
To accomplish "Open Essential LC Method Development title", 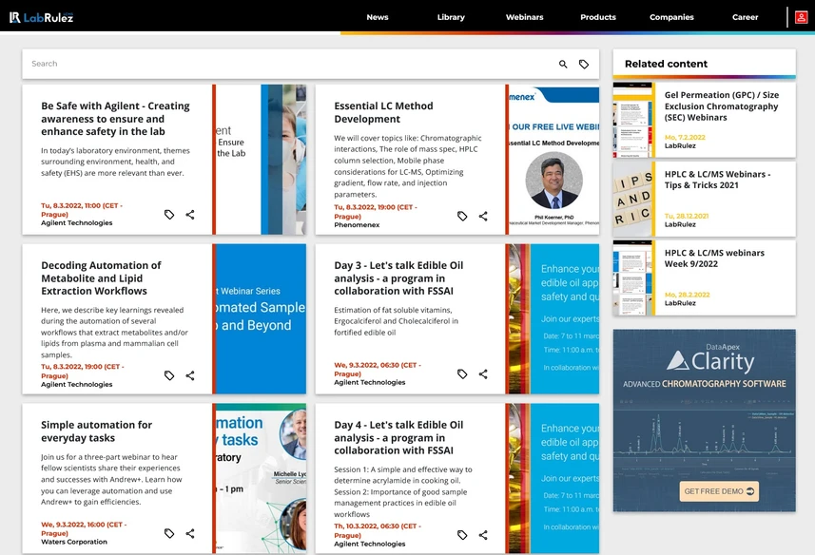I will pyautogui.click(x=383, y=112).
